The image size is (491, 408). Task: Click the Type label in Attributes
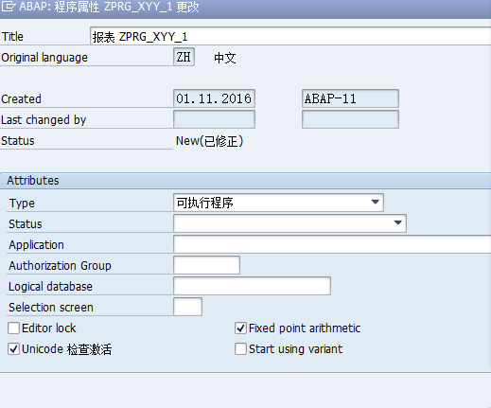coord(22,204)
